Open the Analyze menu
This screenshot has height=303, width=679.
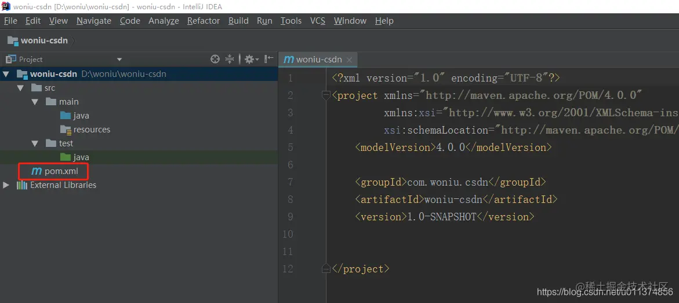pyautogui.click(x=164, y=21)
